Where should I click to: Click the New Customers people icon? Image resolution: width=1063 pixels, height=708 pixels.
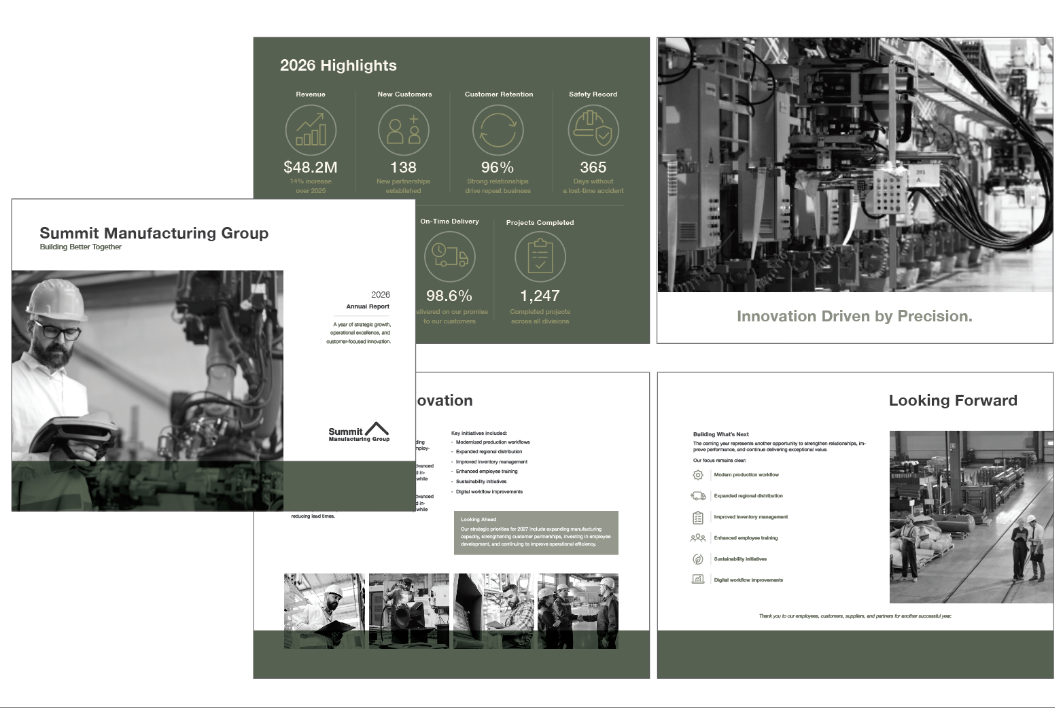point(404,130)
